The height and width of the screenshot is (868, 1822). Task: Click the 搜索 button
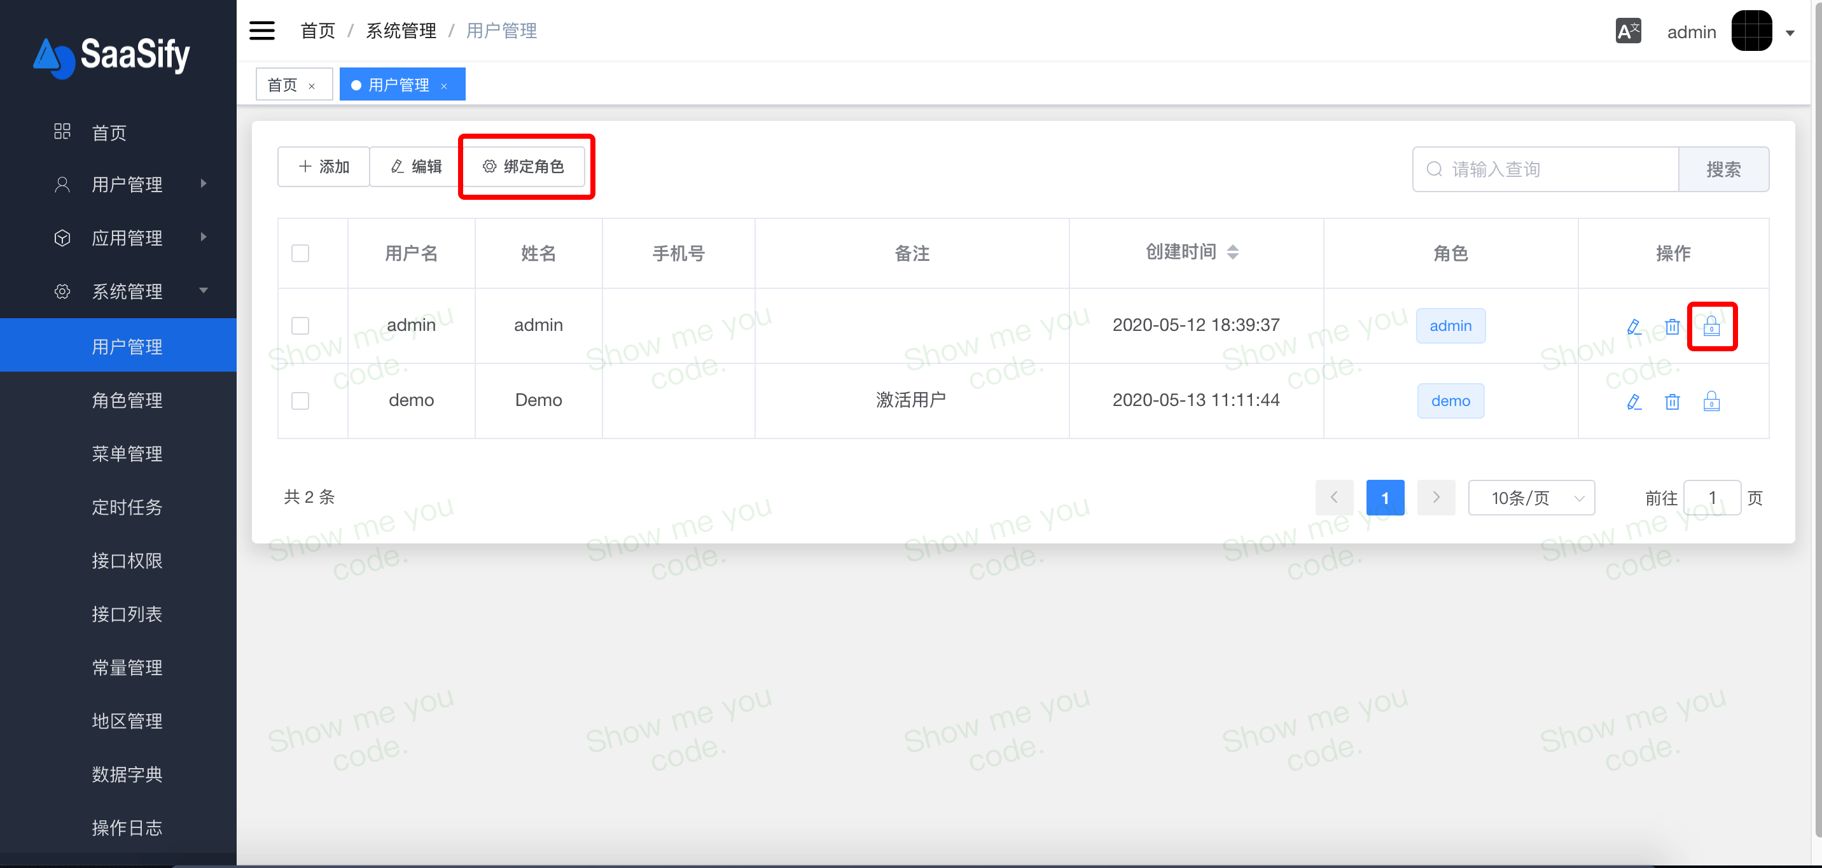pyautogui.click(x=1723, y=169)
